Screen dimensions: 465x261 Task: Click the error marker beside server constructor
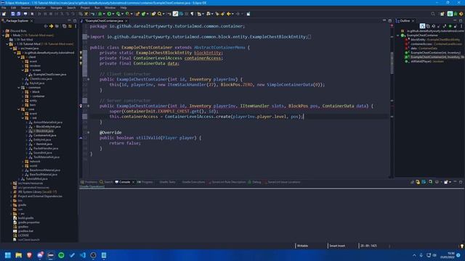81,106
